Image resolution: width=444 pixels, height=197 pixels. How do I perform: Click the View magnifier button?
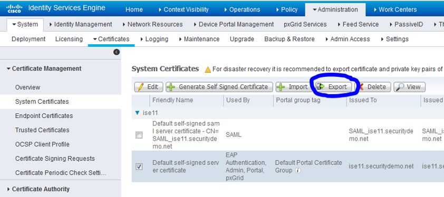pos(409,87)
